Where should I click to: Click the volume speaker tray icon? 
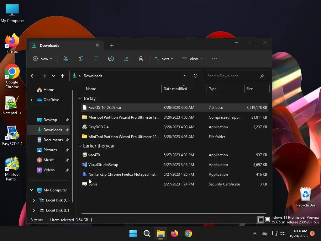[282, 233]
